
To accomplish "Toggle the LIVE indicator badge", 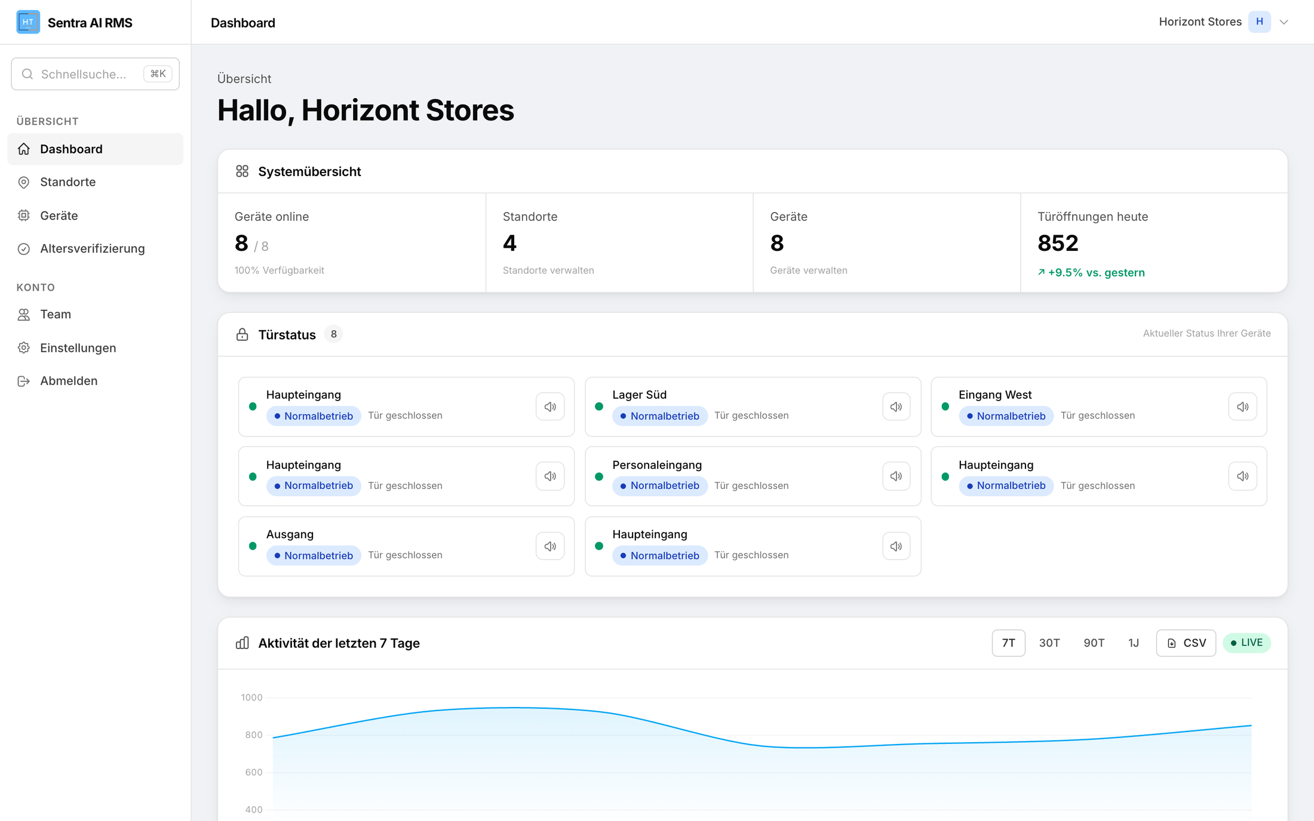I will tap(1247, 643).
